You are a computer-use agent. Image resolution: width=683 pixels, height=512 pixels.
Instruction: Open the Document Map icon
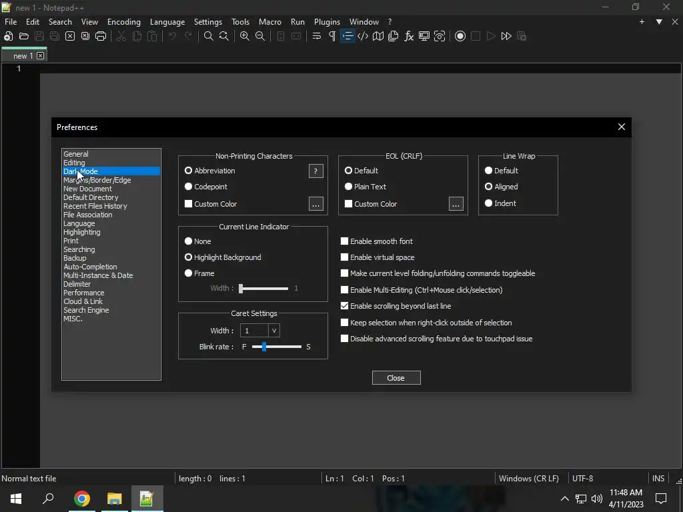pyautogui.click(x=378, y=36)
